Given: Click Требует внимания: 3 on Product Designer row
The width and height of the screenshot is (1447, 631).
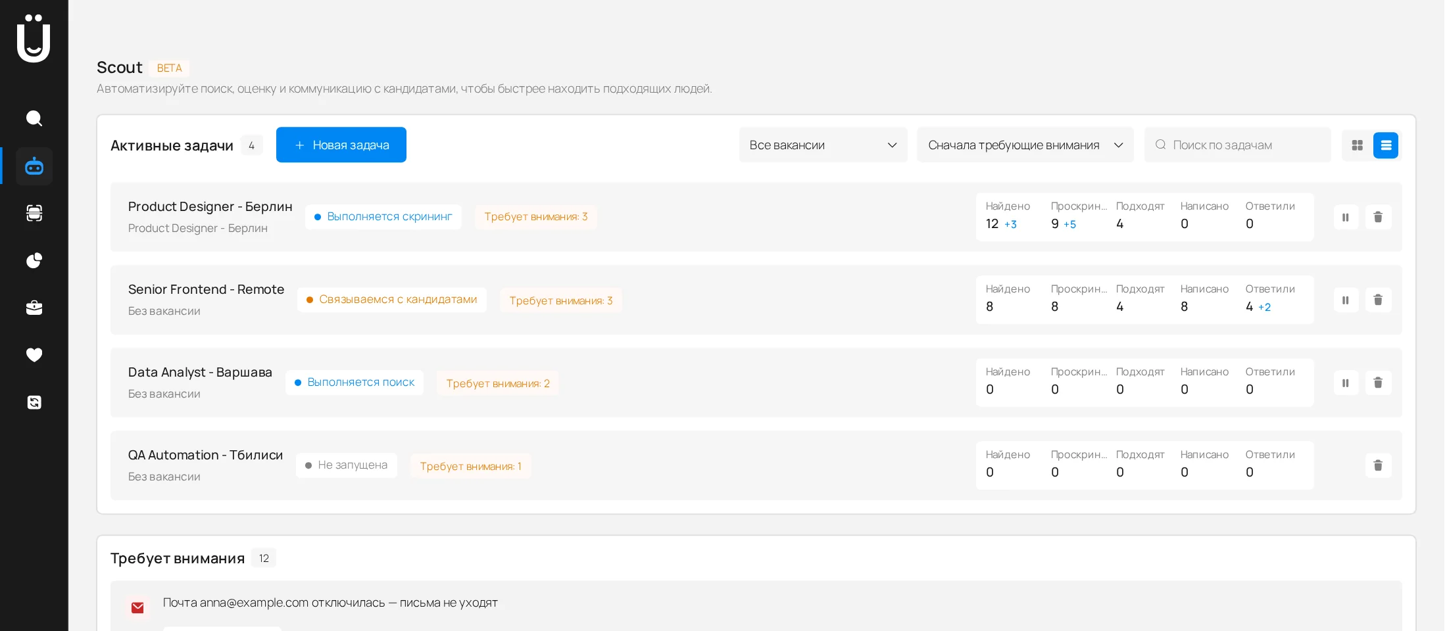Looking at the screenshot, I should pyautogui.click(x=536, y=217).
